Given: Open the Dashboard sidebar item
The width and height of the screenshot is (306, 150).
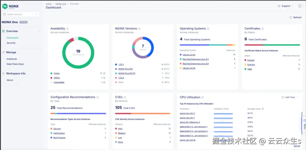Looking at the screenshot, I should pos(12,38).
